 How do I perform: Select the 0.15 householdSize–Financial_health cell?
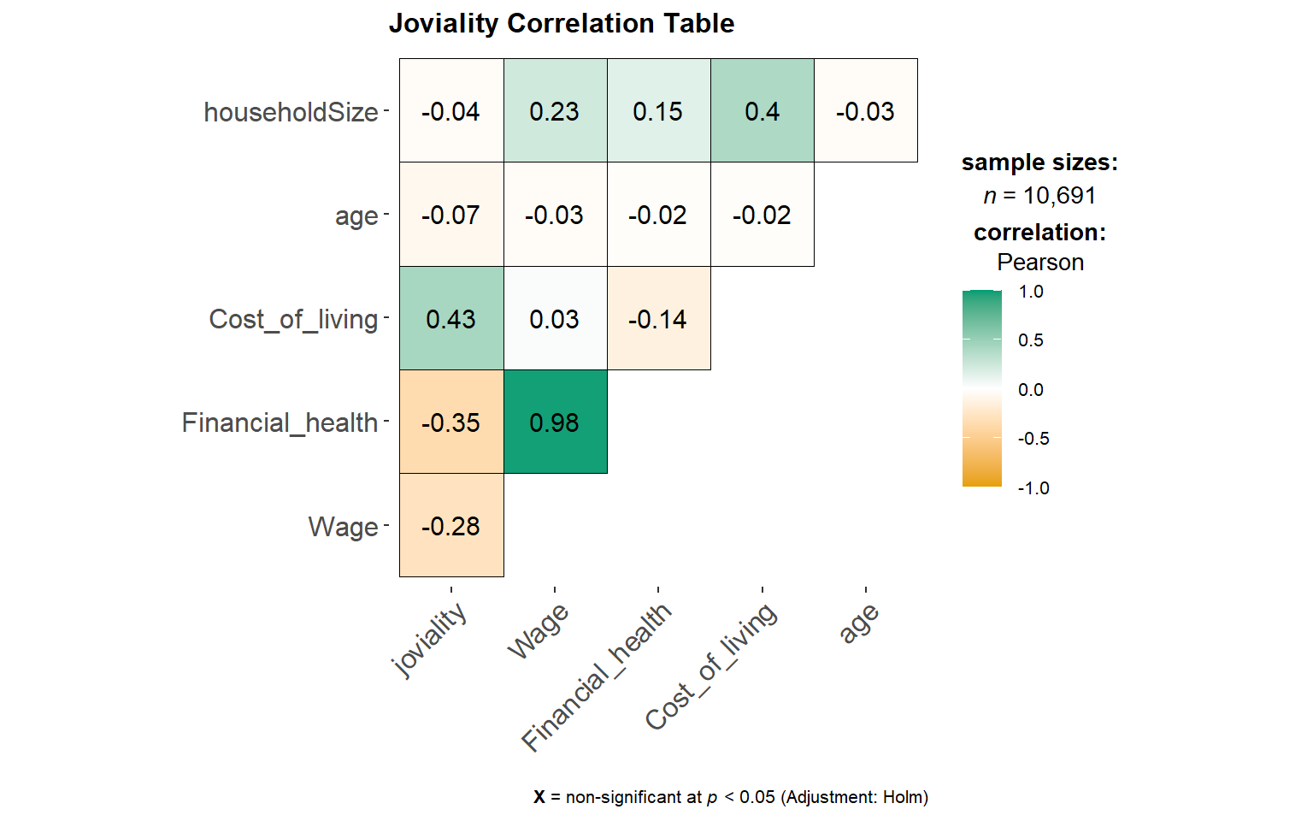point(658,111)
